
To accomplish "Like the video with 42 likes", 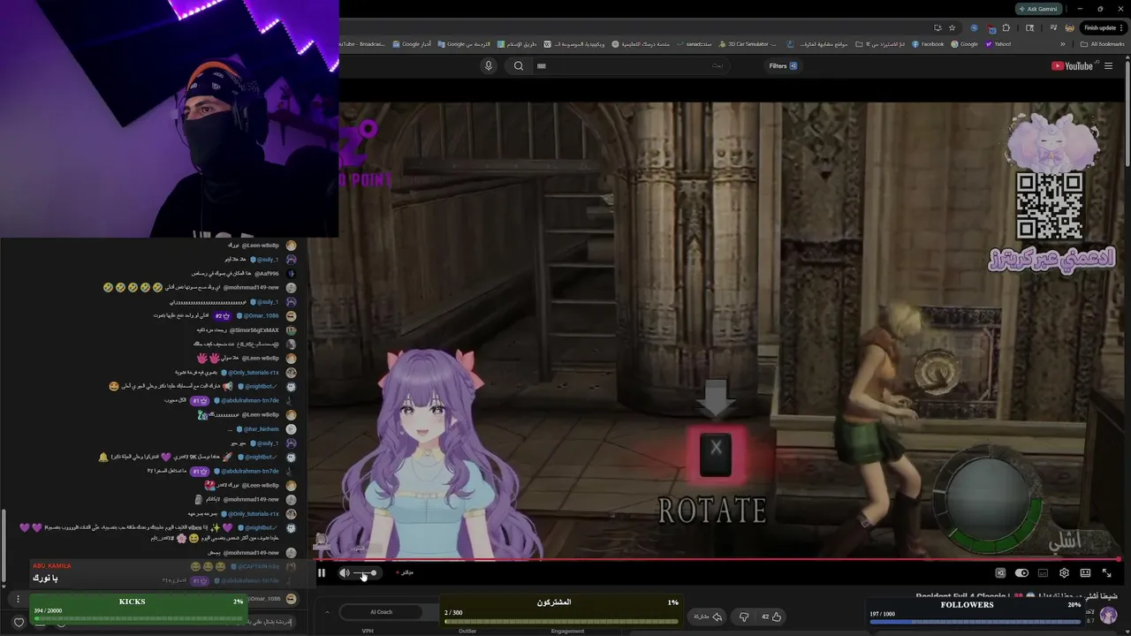I will click(770, 617).
